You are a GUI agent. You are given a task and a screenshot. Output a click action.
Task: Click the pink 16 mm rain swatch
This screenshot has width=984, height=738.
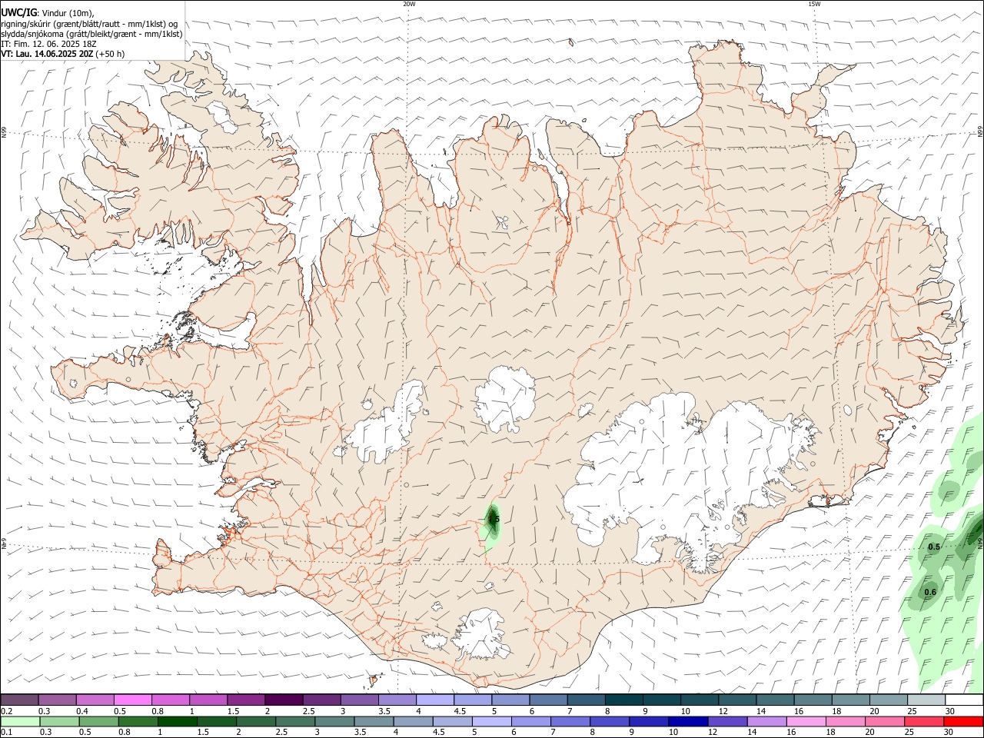click(806, 722)
